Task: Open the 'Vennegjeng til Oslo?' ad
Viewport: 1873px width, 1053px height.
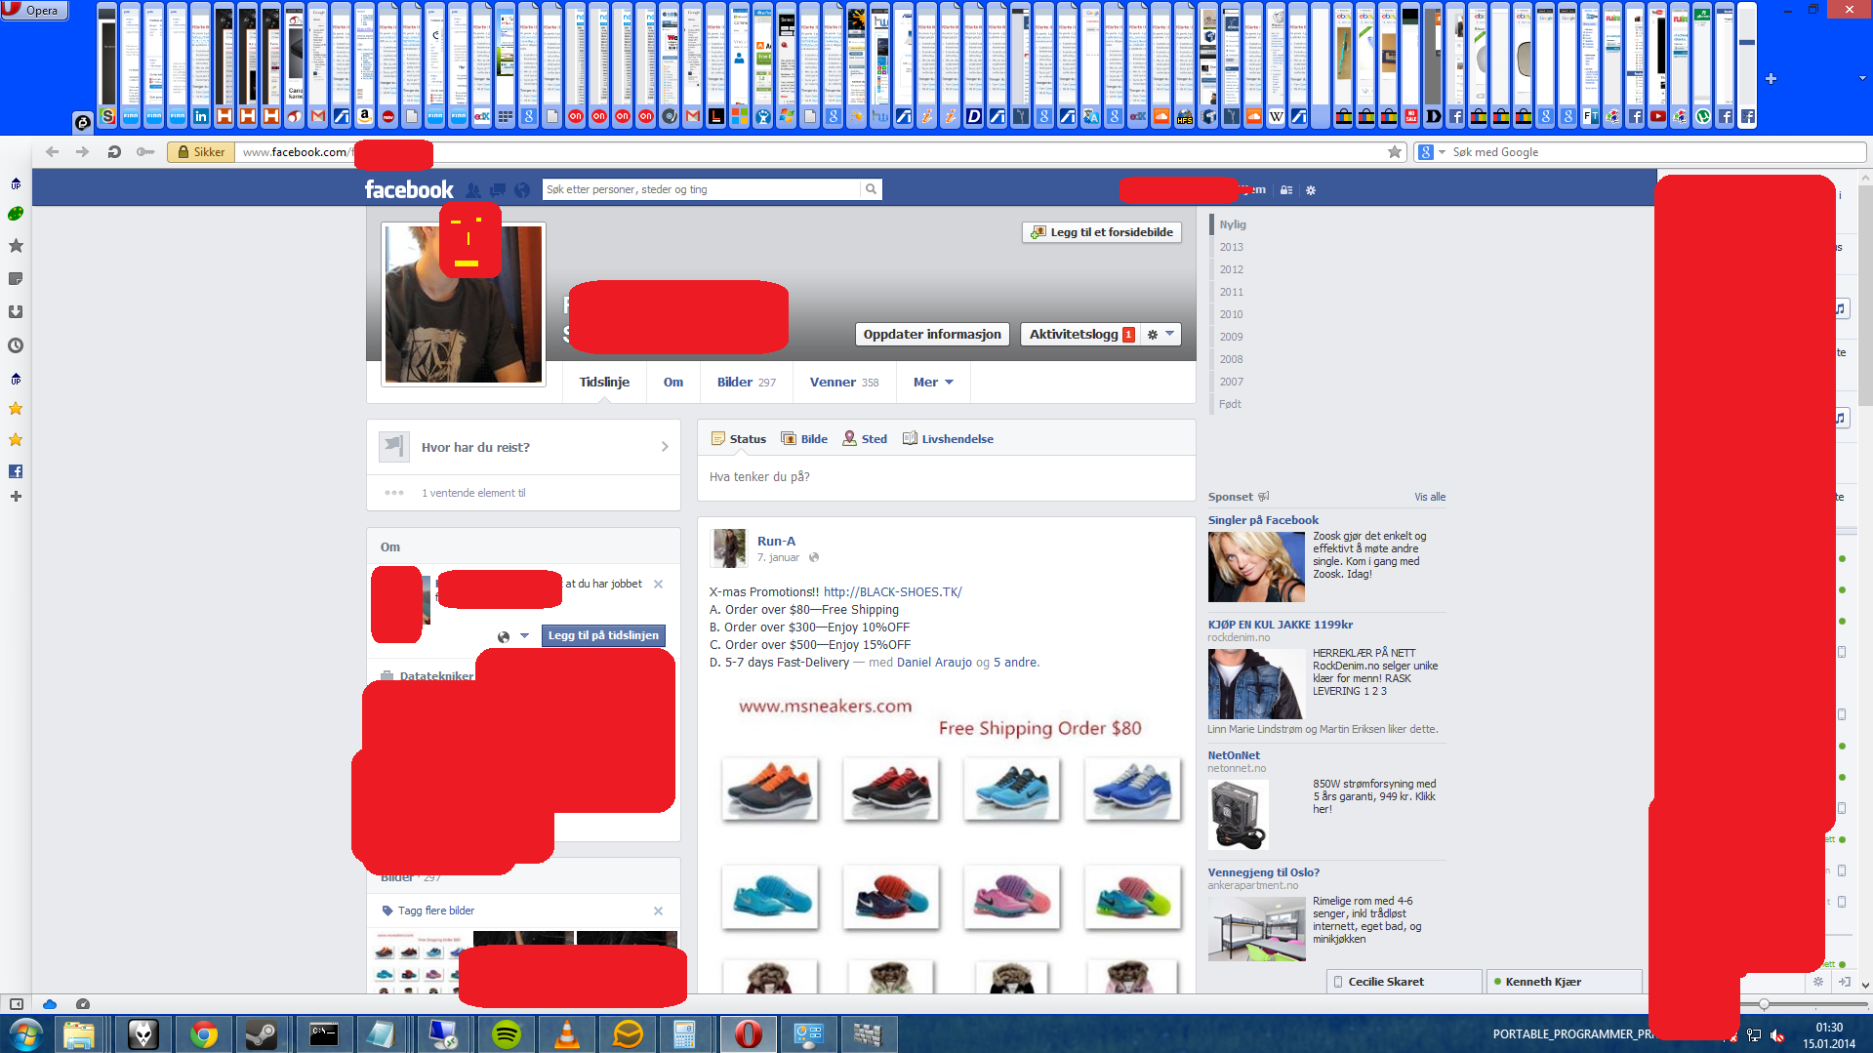Action: (1263, 872)
